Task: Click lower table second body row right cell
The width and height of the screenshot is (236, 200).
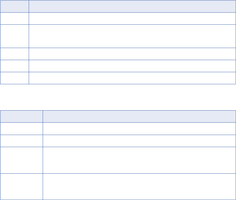Action: tap(139, 141)
